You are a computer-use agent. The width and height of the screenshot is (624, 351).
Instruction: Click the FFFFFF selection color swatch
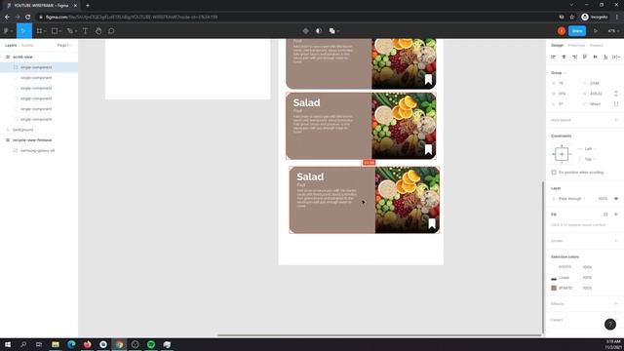554,267
